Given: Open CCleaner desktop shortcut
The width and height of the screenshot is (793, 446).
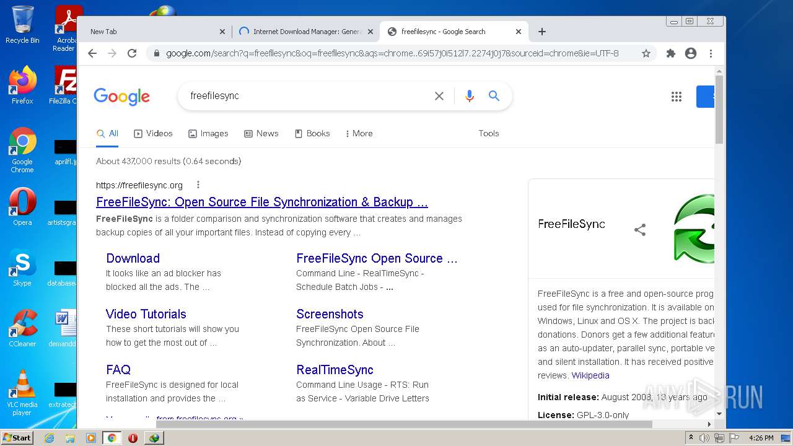Looking at the screenshot, I should 22,328.
